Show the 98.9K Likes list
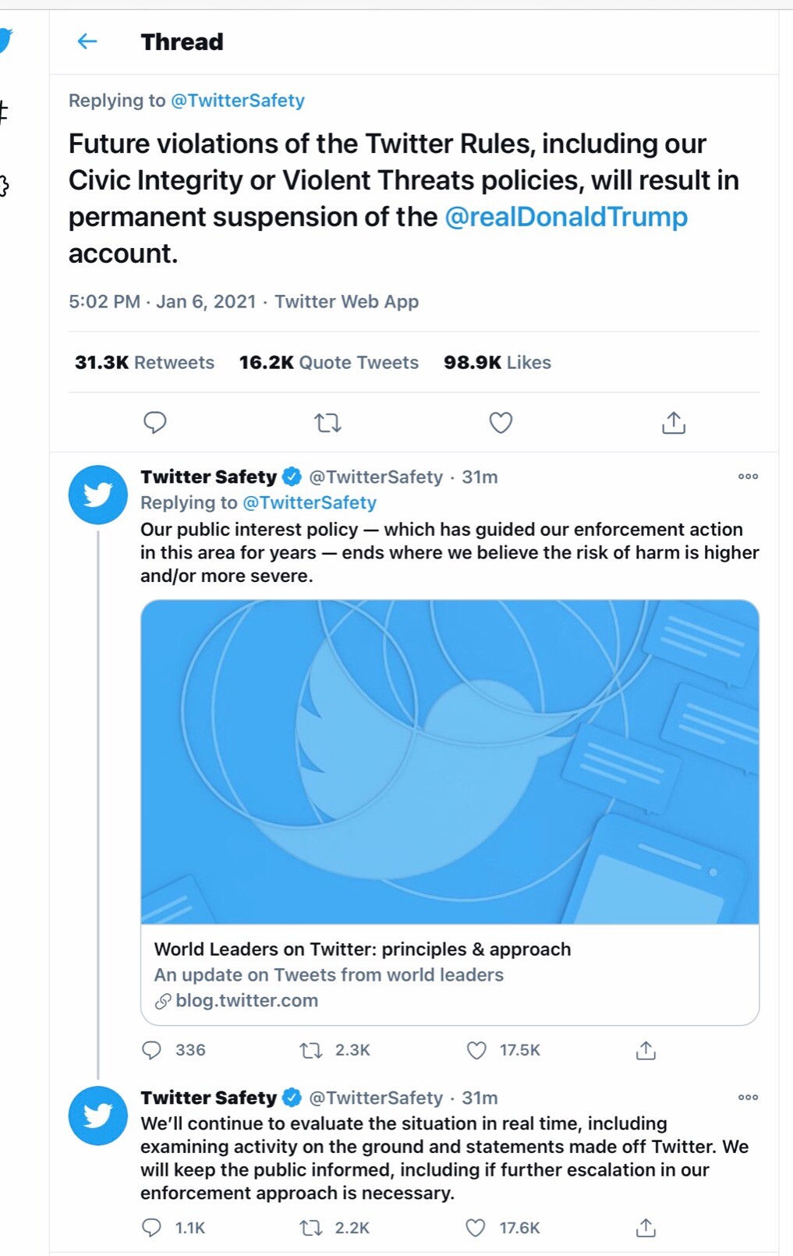 coord(497,363)
